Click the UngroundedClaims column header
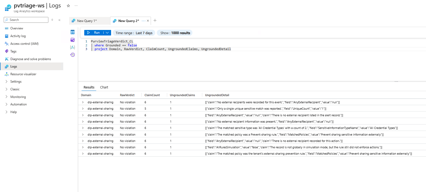This screenshot has height=192, width=426. [x=183, y=95]
